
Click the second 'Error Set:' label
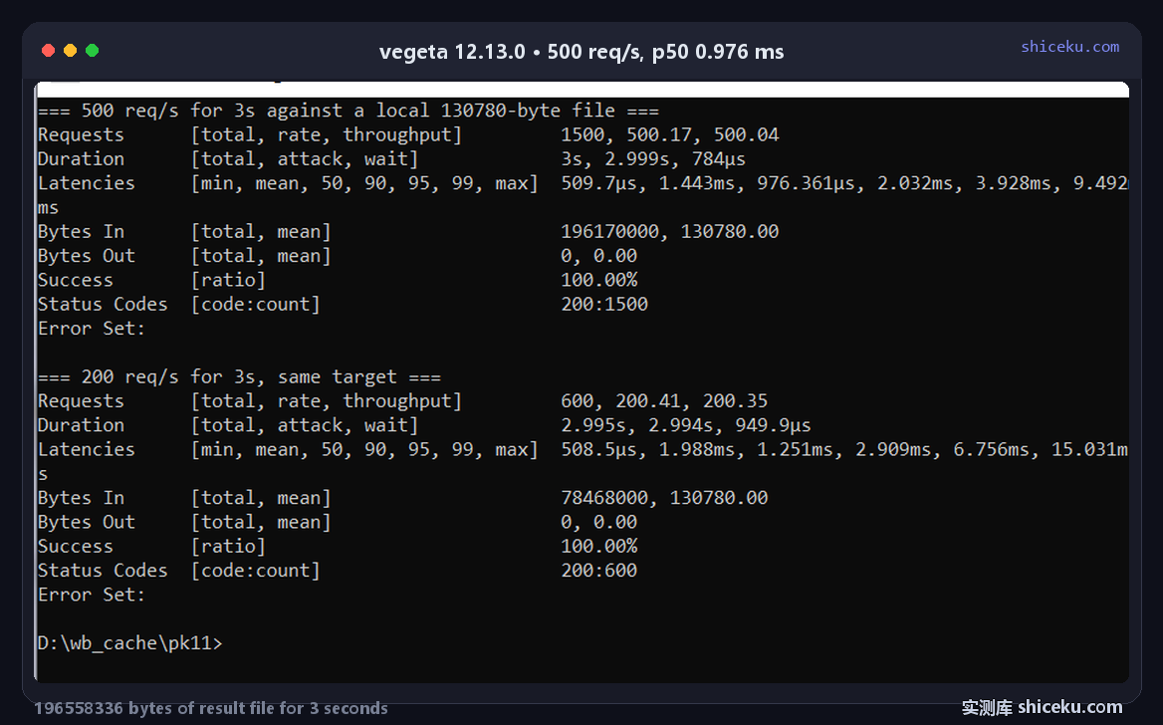click(92, 596)
